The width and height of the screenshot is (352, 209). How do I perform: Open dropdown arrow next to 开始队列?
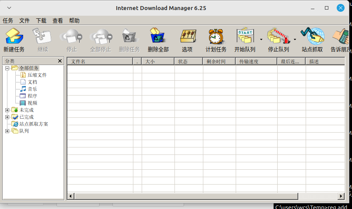(x=261, y=40)
